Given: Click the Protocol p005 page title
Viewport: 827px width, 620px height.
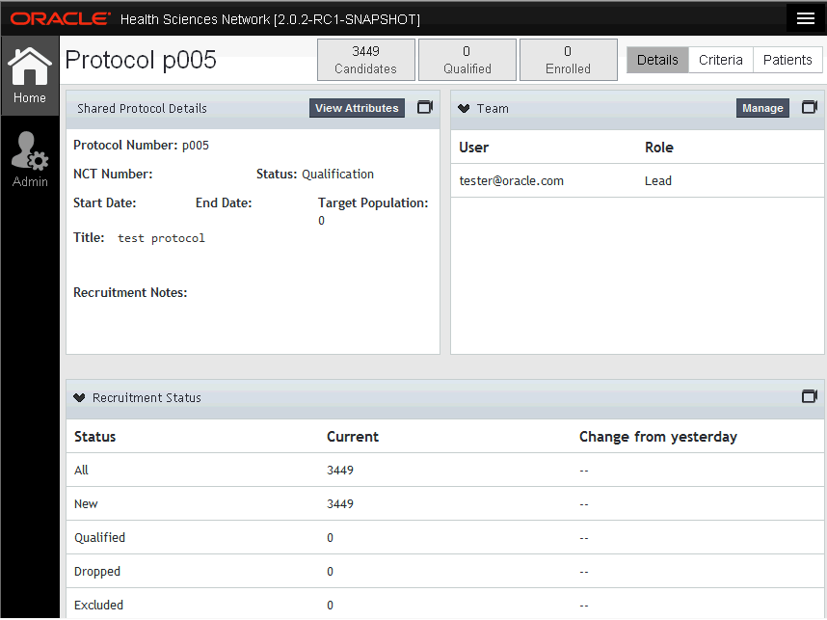Looking at the screenshot, I should pyautogui.click(x=141, y=60).
